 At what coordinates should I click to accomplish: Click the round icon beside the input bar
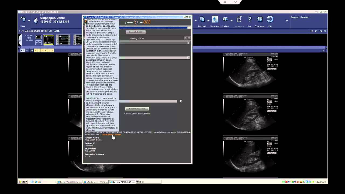181,101
